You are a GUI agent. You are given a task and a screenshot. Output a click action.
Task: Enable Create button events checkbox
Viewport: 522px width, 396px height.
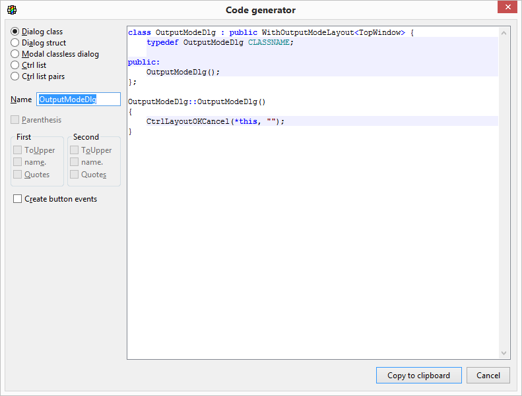click(18, 199)
